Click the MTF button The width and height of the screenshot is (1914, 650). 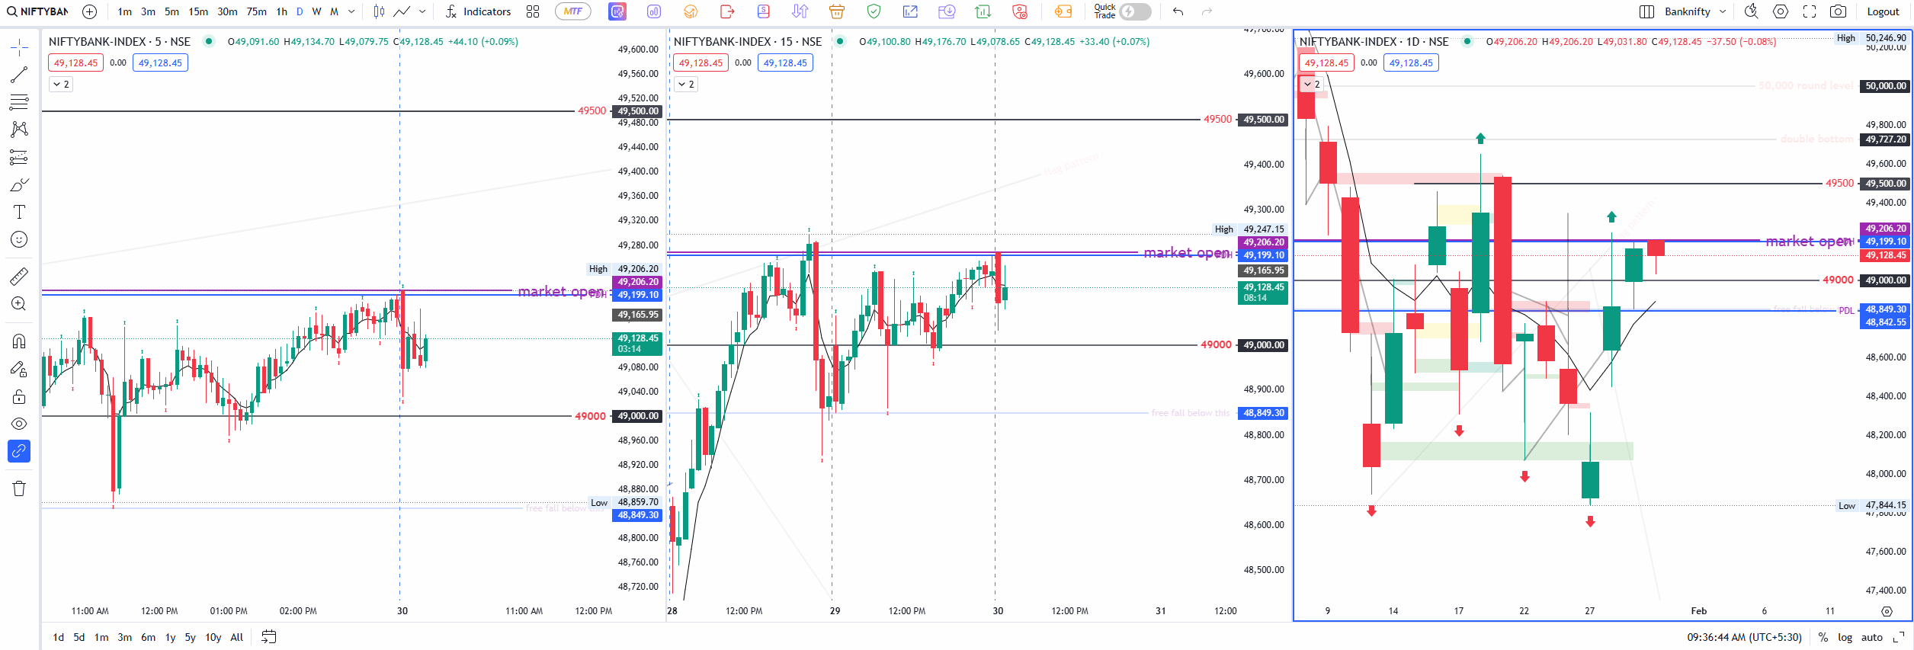pyautogui.click(x=573, y=11)
